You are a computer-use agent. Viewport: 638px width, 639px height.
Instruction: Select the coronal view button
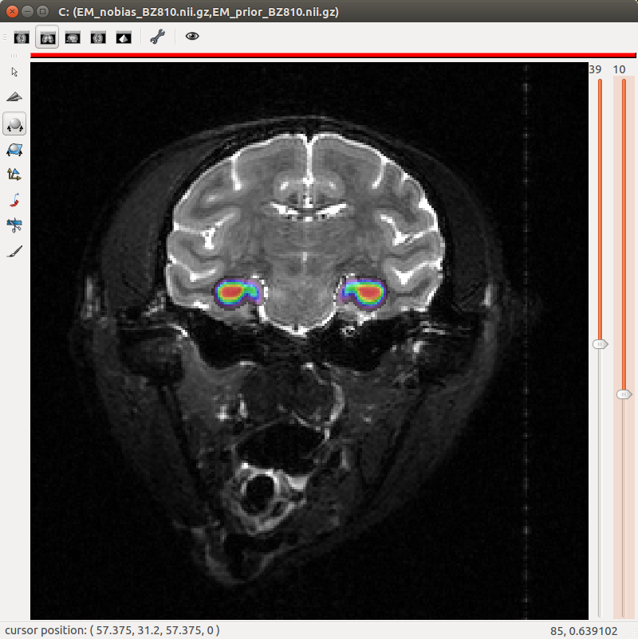[x=47, y=37]
